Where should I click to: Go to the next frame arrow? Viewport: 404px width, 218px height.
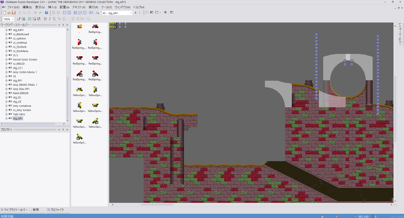(x=140, y=13)
